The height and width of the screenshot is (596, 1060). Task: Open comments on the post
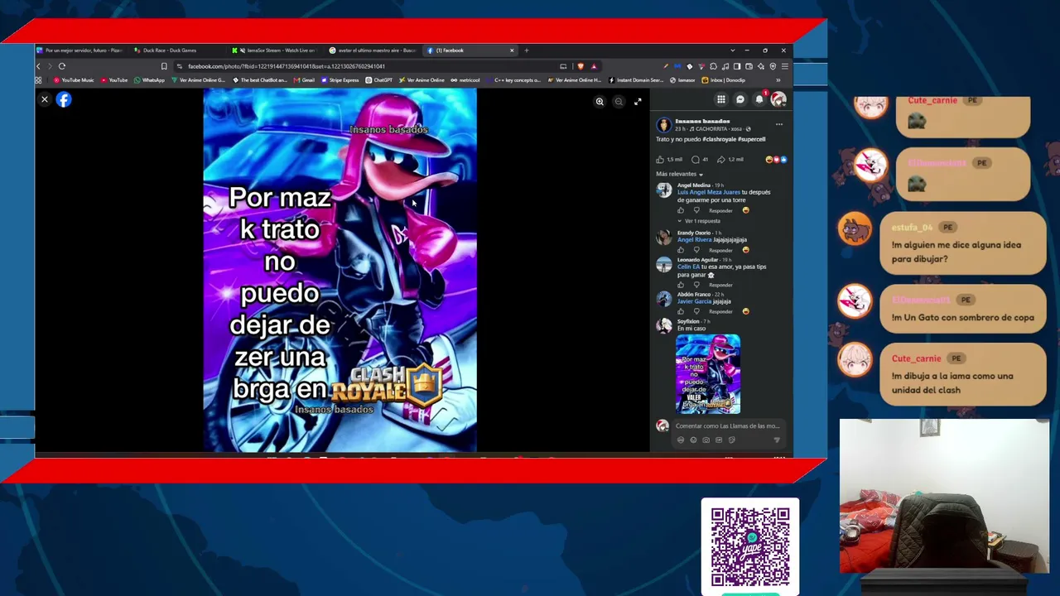[x=696, y=159]
